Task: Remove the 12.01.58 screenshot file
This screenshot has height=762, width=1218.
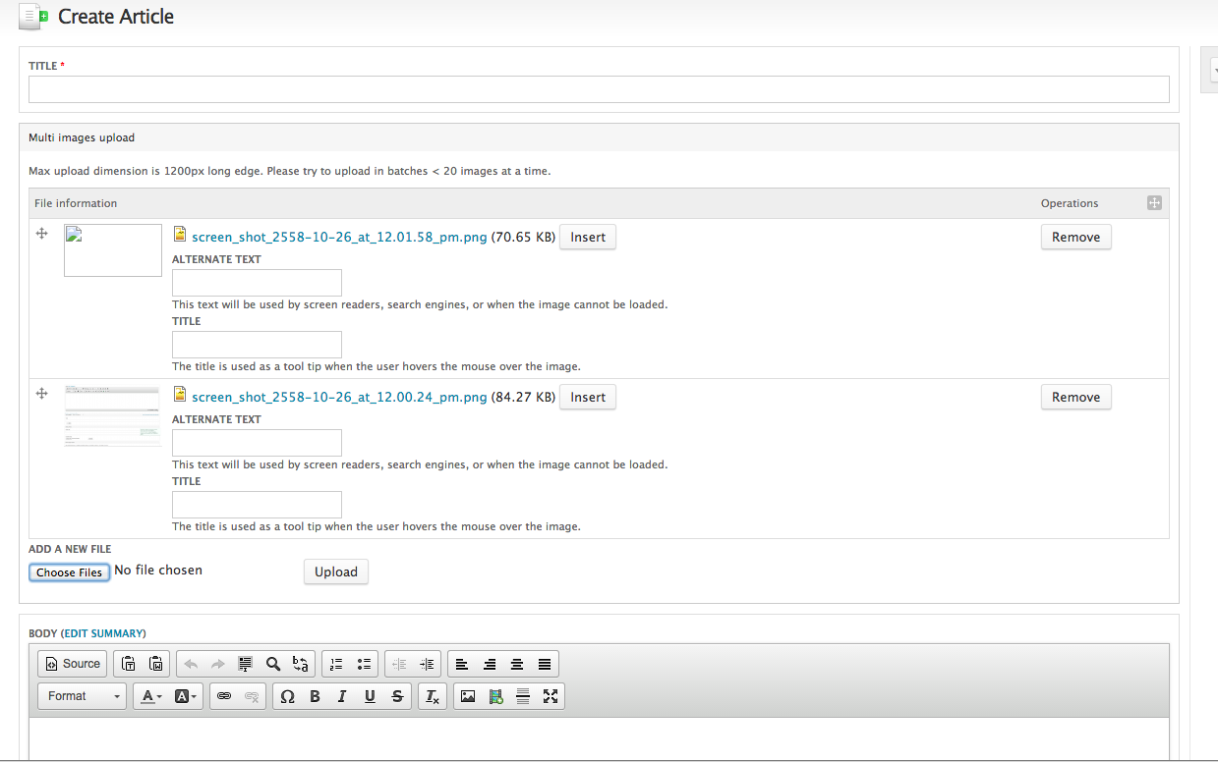Action: click(1075, 237)
